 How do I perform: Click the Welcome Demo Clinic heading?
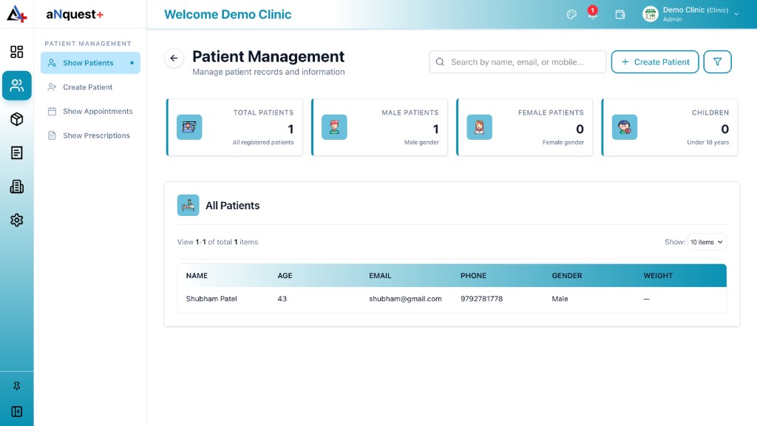pyautogui.click(x=228, y=15)
